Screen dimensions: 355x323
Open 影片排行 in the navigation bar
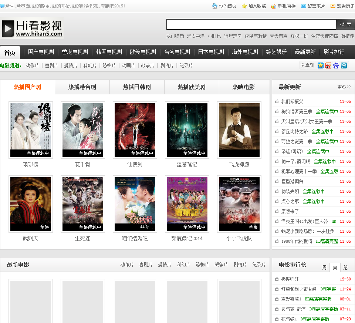pyautogui.click(x=334, y=52)
